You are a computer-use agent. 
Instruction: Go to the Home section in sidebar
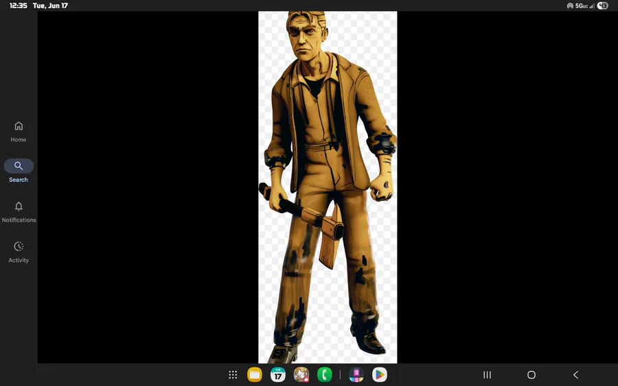(x=19, y=132)
